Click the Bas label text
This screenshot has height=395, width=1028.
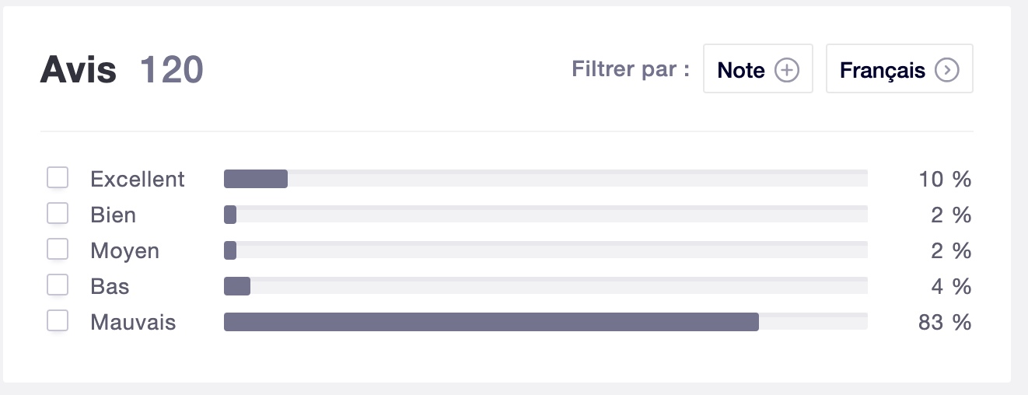110,287
